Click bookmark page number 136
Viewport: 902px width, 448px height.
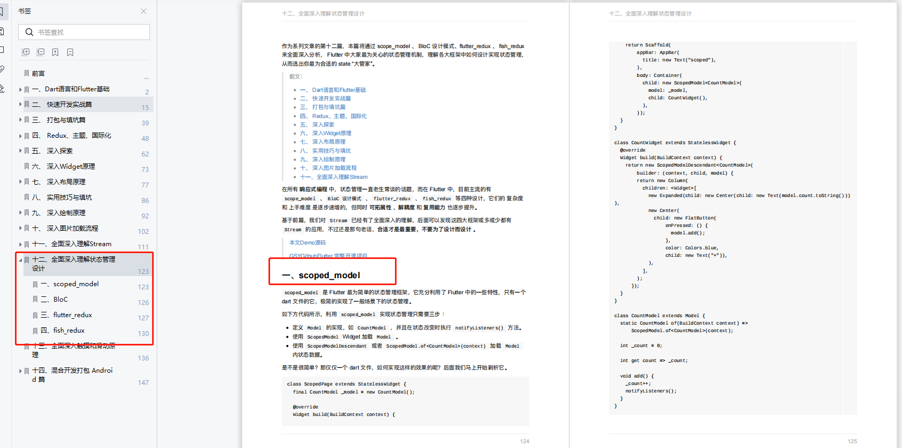[x=143, y=358]
